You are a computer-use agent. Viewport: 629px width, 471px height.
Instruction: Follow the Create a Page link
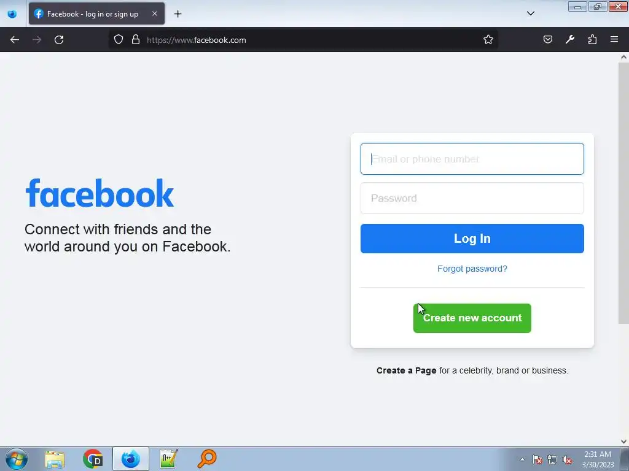click(x=407, y=370)
